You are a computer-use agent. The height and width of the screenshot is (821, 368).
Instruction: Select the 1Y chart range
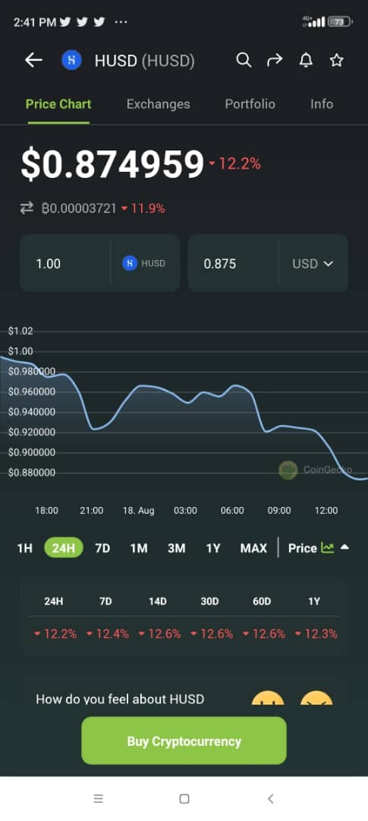click(x=212, y=548)
